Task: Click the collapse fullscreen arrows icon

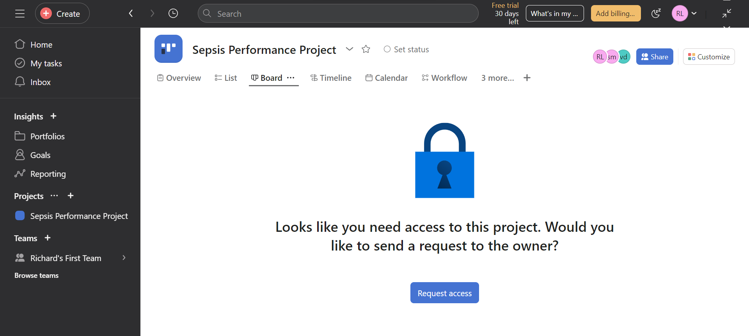Action: tap(726, 14)
